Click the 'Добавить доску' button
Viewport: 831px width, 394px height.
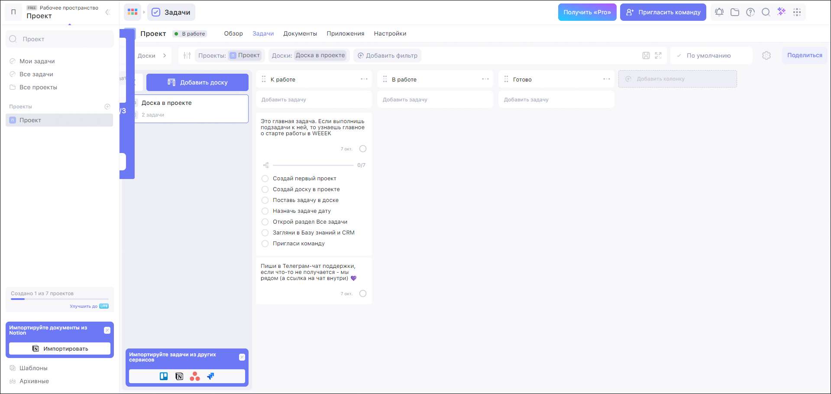coord(197,82)
